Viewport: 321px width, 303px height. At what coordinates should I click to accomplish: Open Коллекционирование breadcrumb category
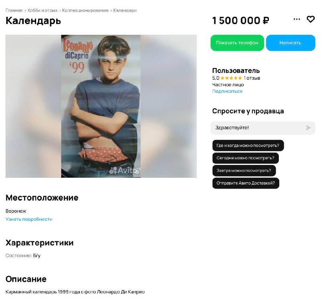(85, 10)
